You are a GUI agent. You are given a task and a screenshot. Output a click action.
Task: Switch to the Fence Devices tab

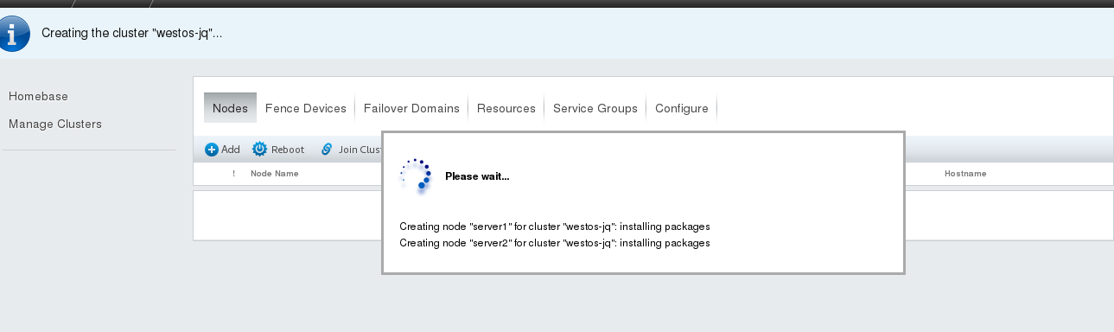click(x=306, y=108)
